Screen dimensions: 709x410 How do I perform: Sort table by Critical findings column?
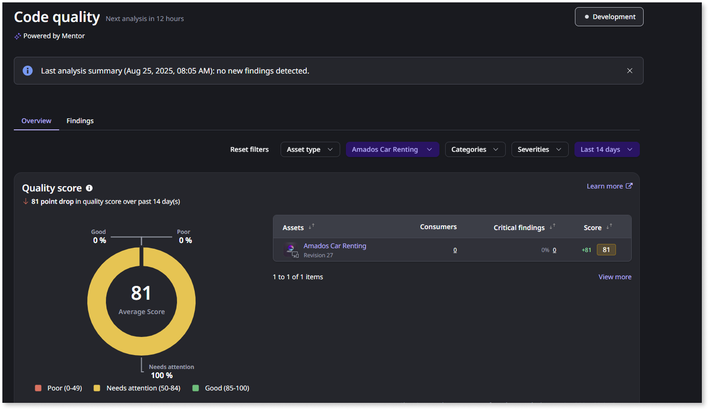(x=552, y=227)
